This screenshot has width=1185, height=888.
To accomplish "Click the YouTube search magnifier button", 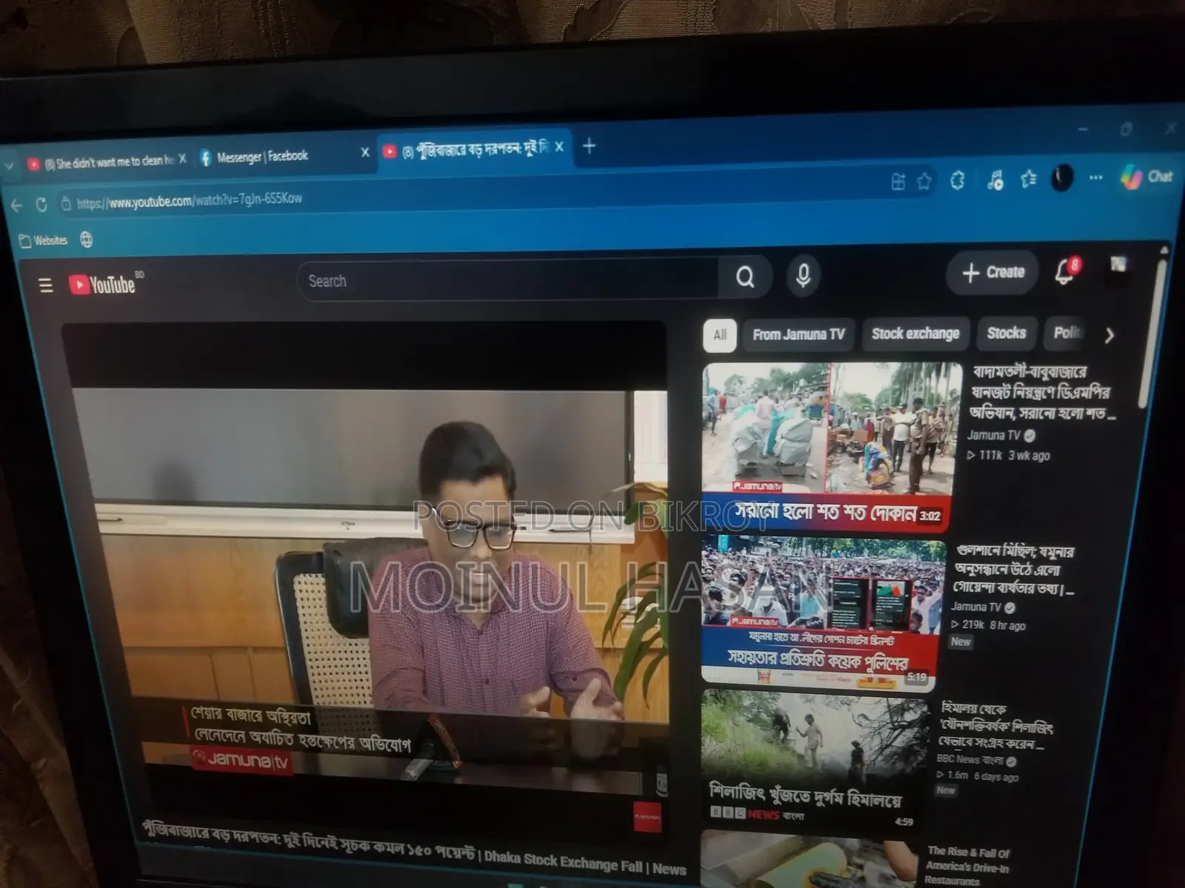I will pos(745,277).
